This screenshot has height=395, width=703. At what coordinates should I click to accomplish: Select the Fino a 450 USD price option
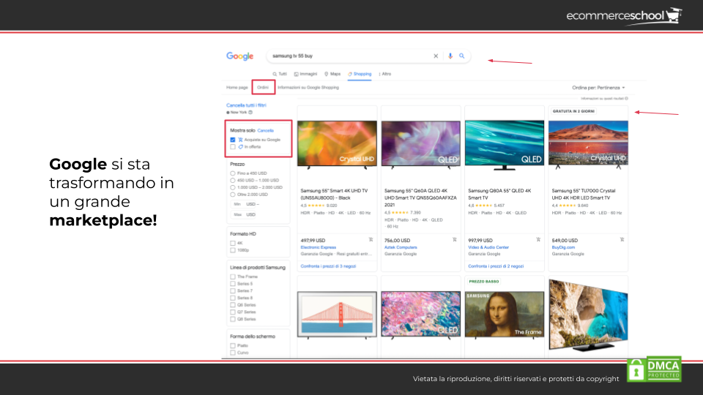click(233, 173)
